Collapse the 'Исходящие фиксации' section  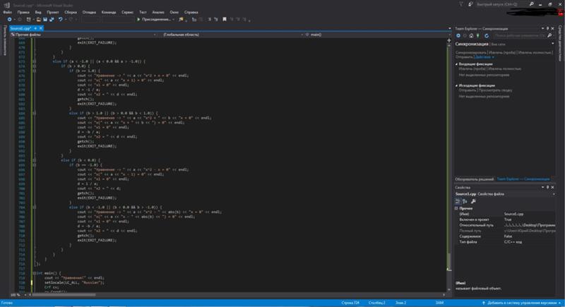[456, 85]
